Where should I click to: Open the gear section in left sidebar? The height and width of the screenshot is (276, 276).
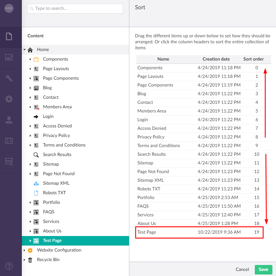(9, 99)
